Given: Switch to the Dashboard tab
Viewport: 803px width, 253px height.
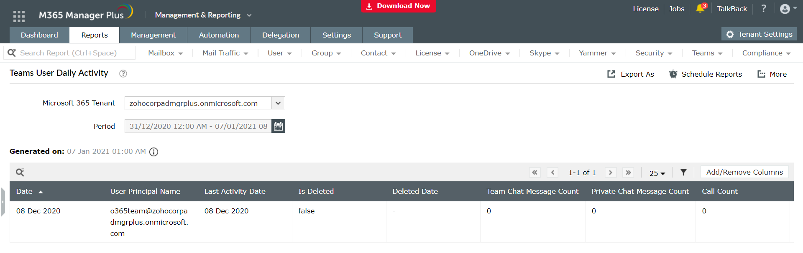Looking at the screenshot, I should (x=39, y=35).
